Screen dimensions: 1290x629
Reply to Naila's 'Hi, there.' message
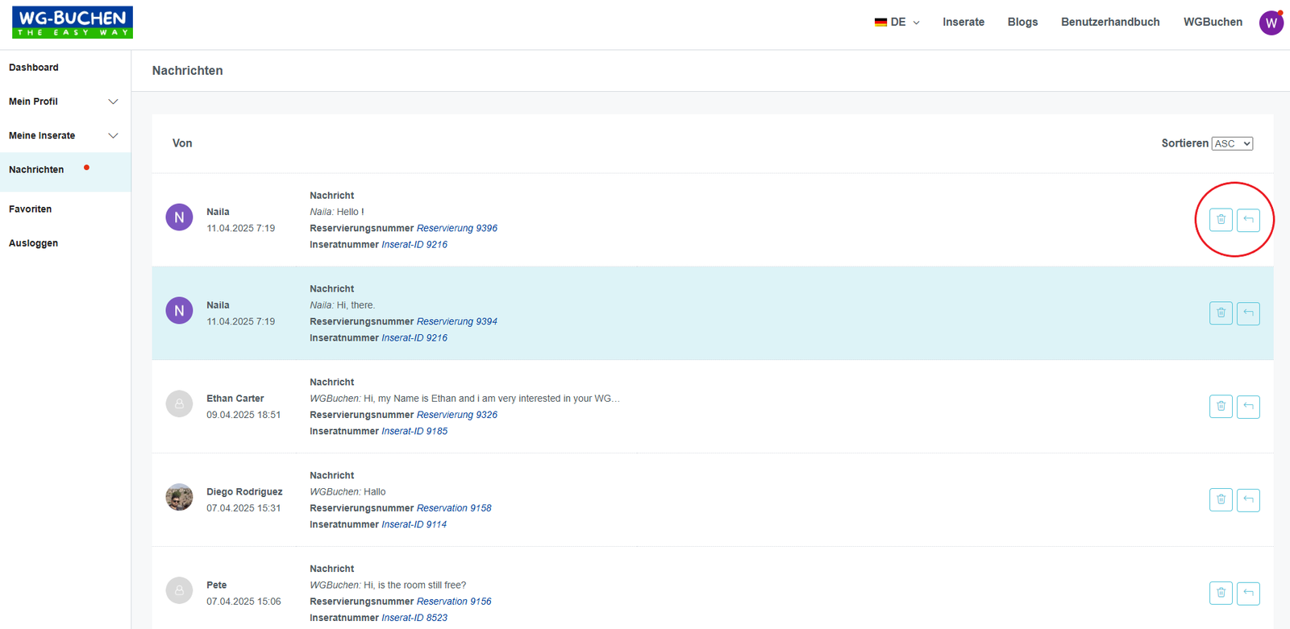(x=1248, y=313)
